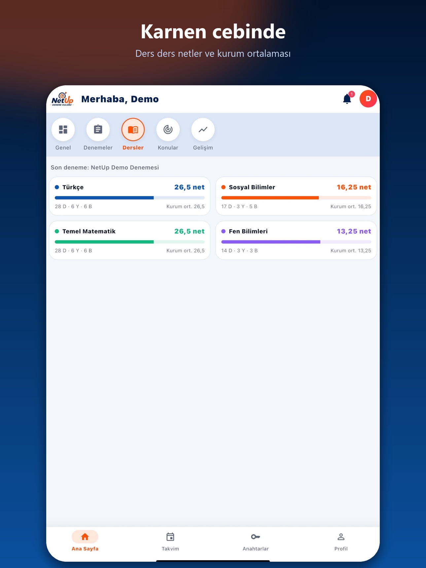The image size is (426, 568).
Task: Click 'Kurum ort. 13,25' text
Action: pos(351,251)
